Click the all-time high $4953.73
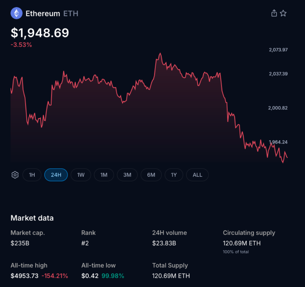Viewport: 305px width, 287px height. (26, 276)
